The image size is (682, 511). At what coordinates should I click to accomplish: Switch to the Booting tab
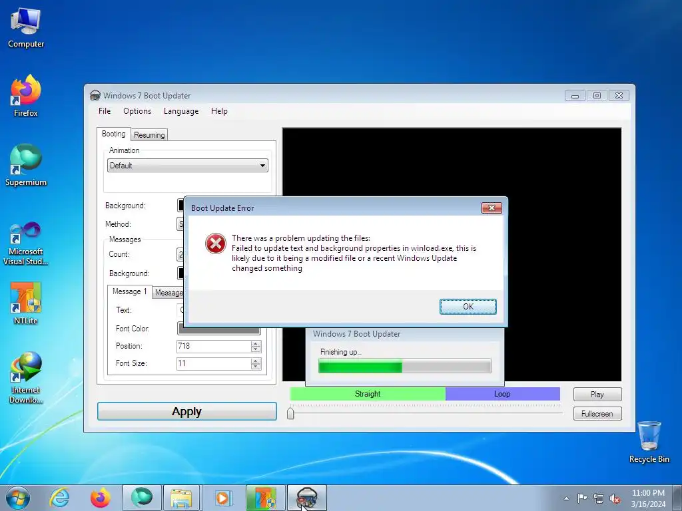tap(113, 134)
